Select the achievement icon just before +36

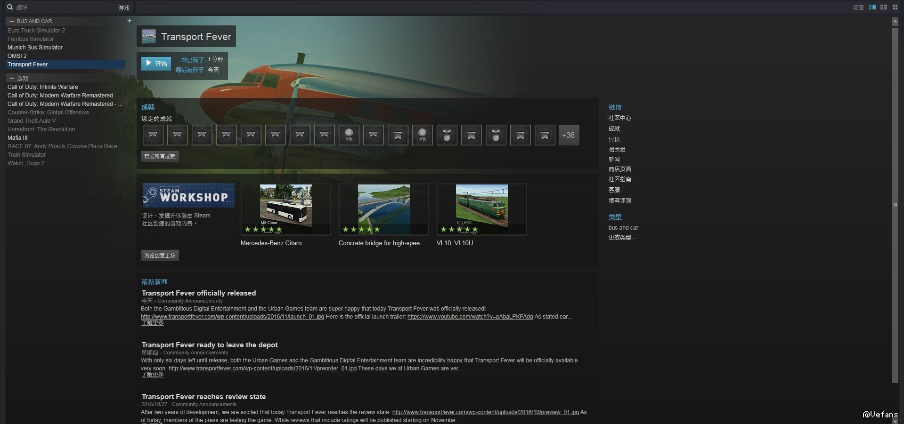click(545, 135)
